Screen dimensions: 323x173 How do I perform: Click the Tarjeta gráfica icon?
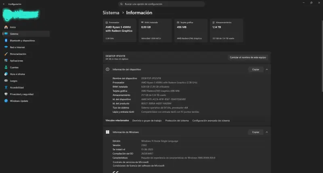(178, 23)
